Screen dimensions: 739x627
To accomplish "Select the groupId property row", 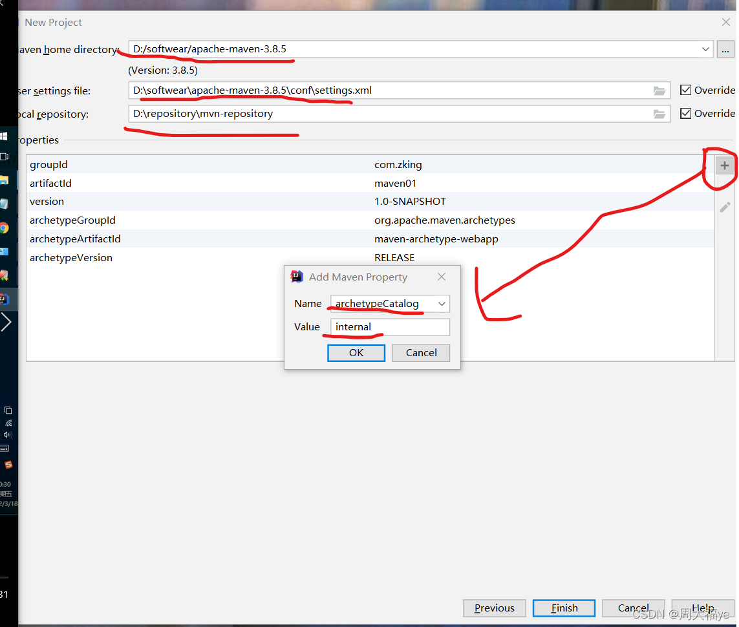I will 370,164.
